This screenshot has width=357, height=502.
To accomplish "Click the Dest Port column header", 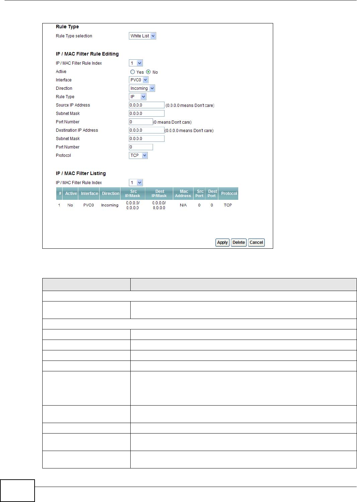I will pos(212,194).
